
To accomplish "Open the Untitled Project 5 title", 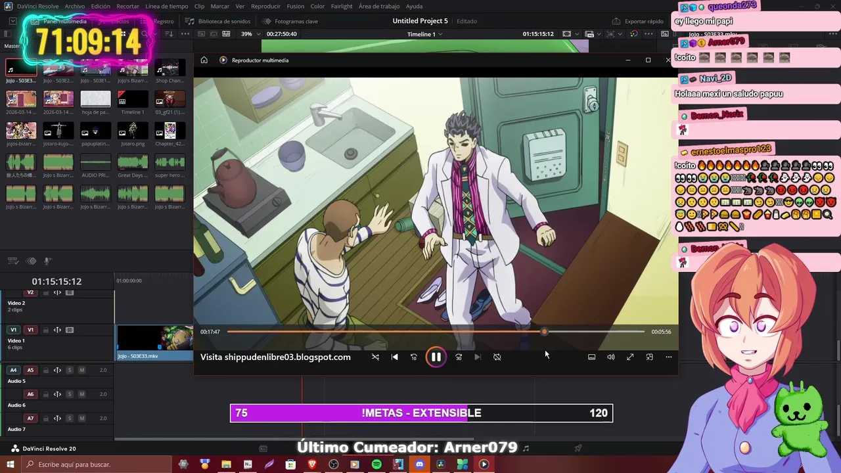I will click(x=420, y=21).
